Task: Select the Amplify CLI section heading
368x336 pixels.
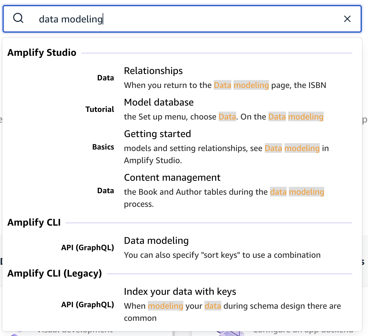Action: pos(34,222)
